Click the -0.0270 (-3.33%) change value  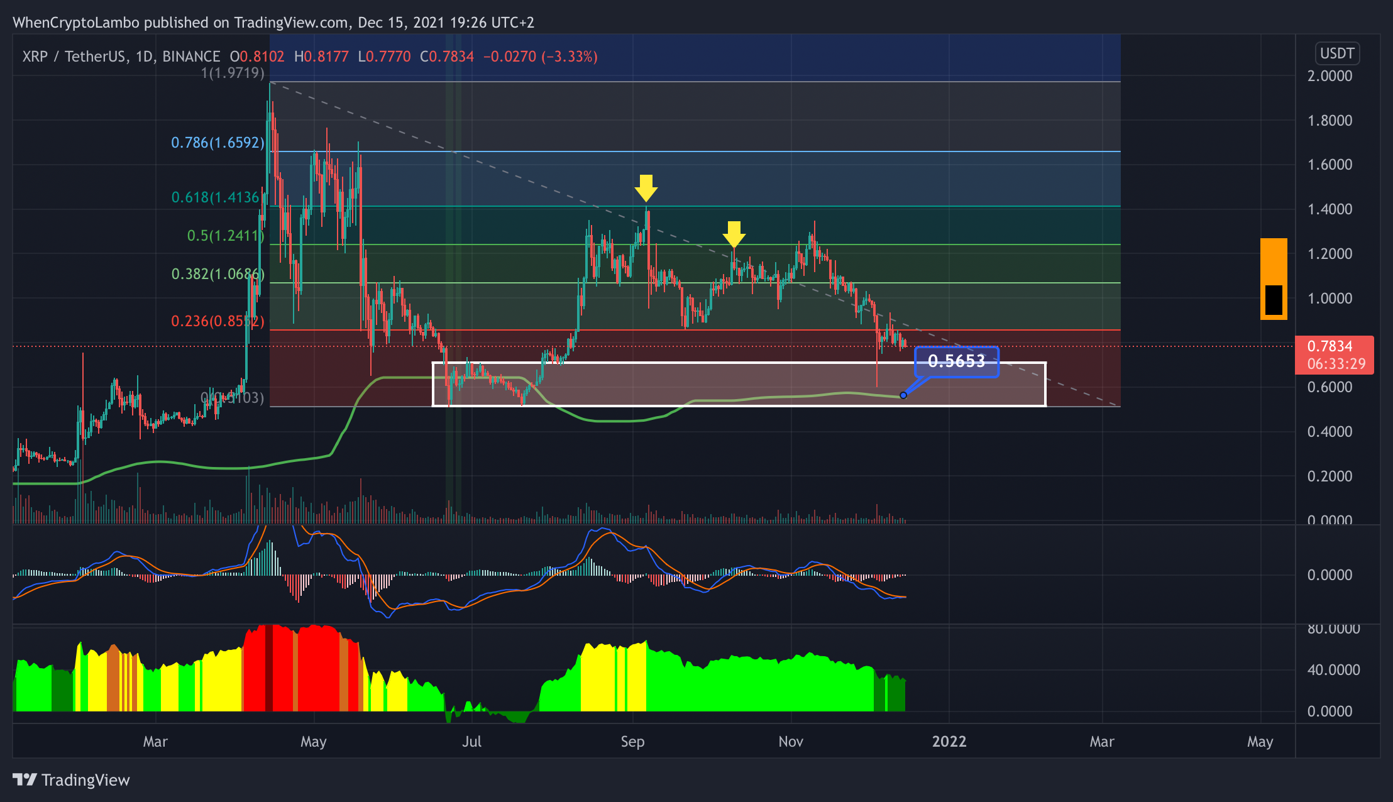[x=541, y=57]
